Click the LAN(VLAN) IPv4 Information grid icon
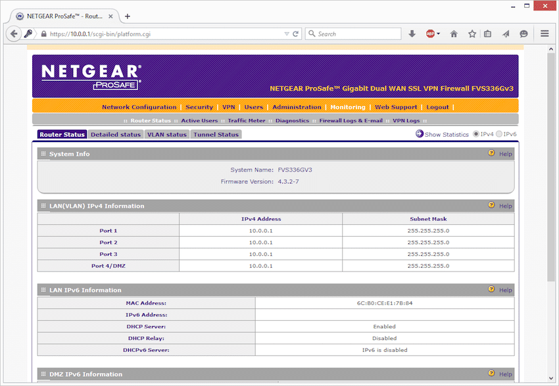This screenshot has width=559, height=386. click(x=43, y=206)
